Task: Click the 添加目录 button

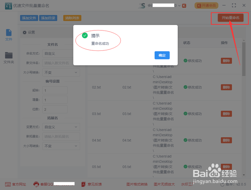Action: [48, 18]
